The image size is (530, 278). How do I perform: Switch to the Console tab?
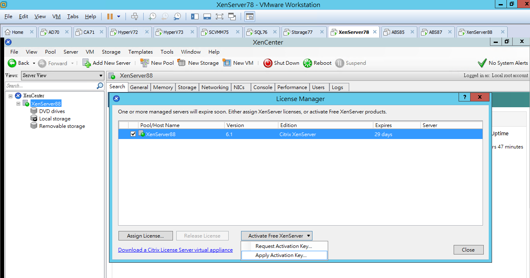(x=263, y=87)
